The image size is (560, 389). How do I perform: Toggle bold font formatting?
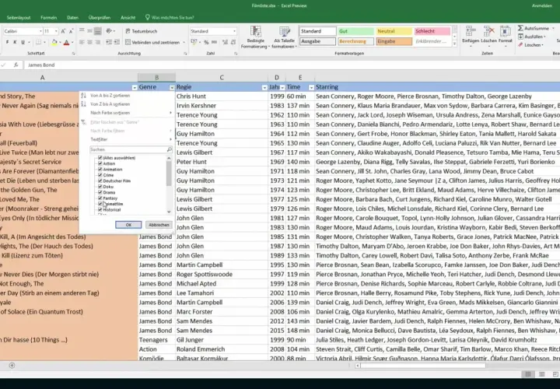click(7, 42)
